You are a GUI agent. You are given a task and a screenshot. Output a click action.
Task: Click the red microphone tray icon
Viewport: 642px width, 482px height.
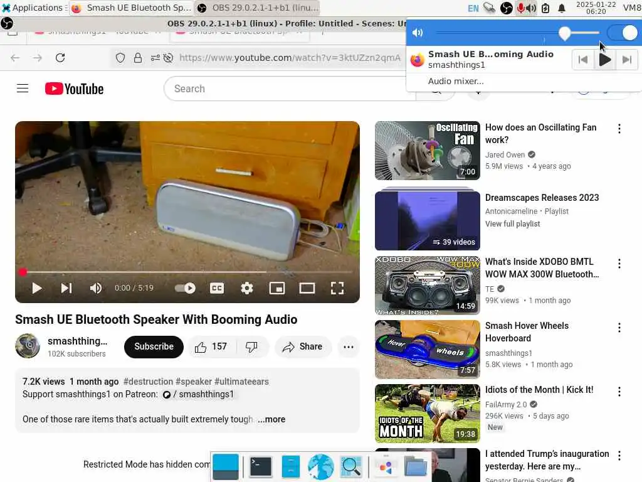click(520, 8)
